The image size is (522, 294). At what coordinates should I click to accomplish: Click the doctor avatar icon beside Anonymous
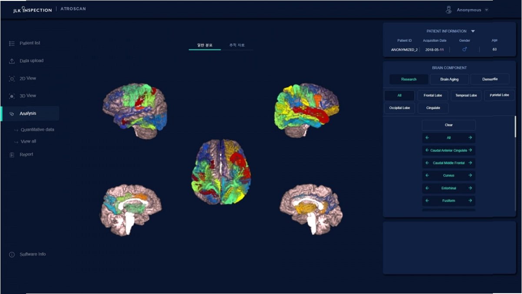pyautogui.click(x=449, y=10)
